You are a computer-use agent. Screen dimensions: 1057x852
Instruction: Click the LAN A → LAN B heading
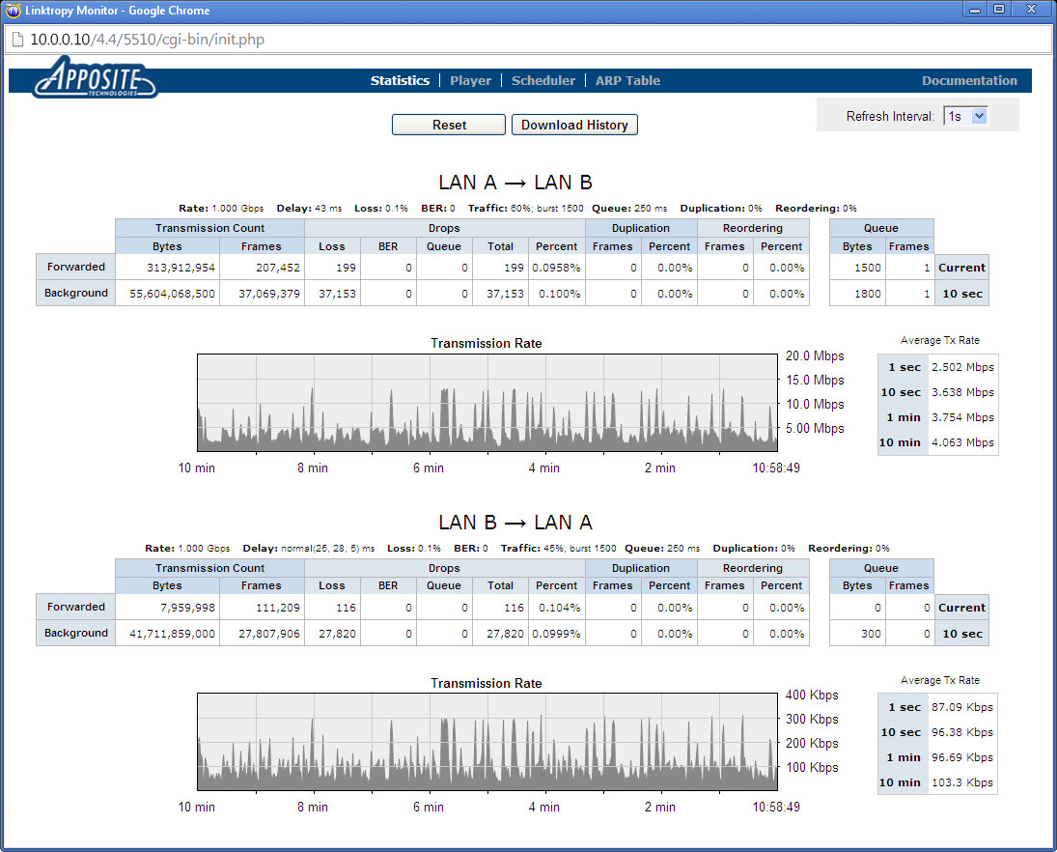[x=515, y=183]
